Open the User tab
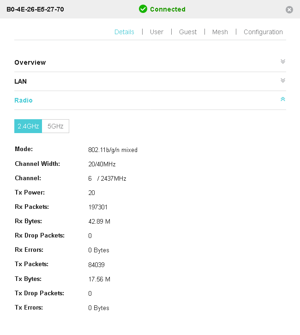Image resolution: width=300 pixels, height=335 pixels. pyautogui.click(x=156, y=32)
